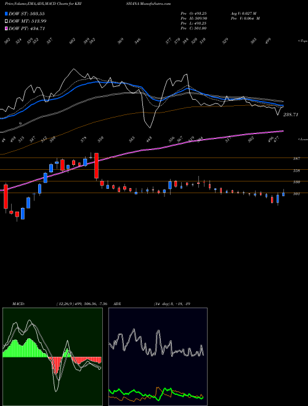Click the 'Pre H: 509.90' high value

pos(193,18)
